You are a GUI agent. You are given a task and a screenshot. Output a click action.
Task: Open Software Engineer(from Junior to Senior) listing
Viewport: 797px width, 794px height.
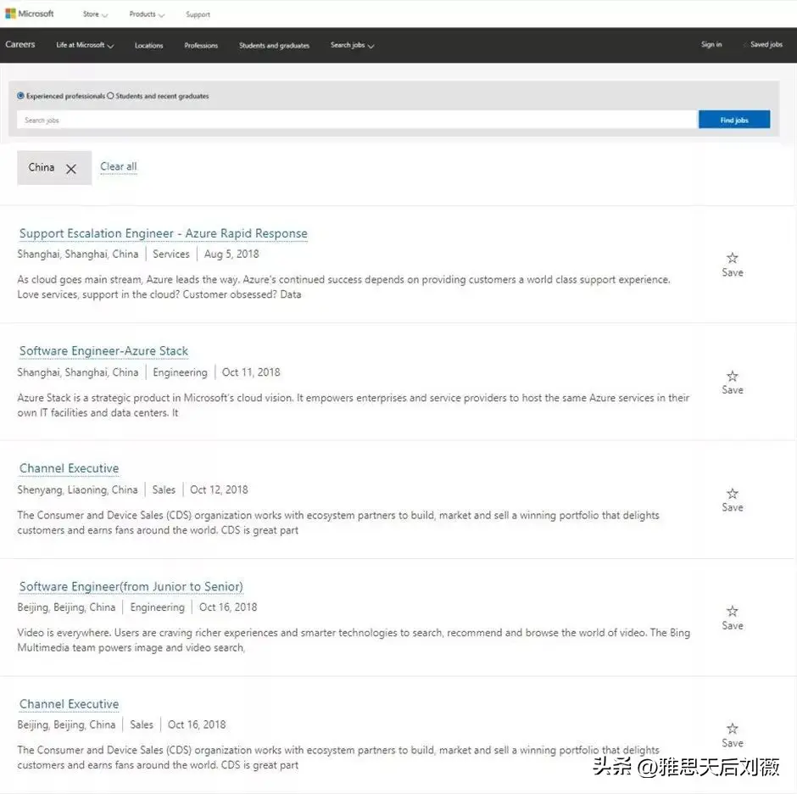(131, 586)
